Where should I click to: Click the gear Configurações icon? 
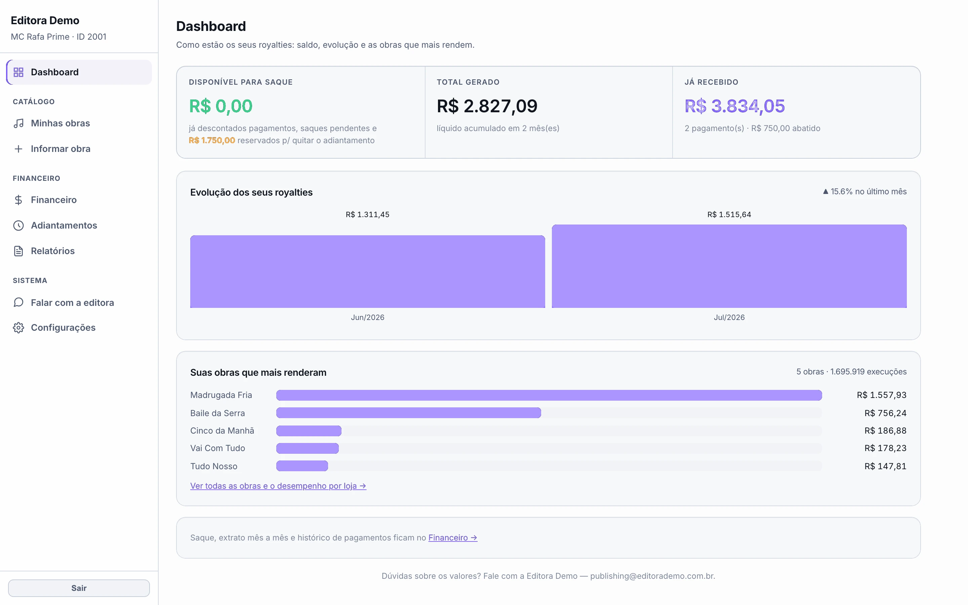[x=18, y=328]
